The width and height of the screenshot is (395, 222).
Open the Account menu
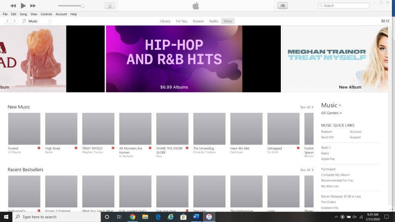click(61, 14)
